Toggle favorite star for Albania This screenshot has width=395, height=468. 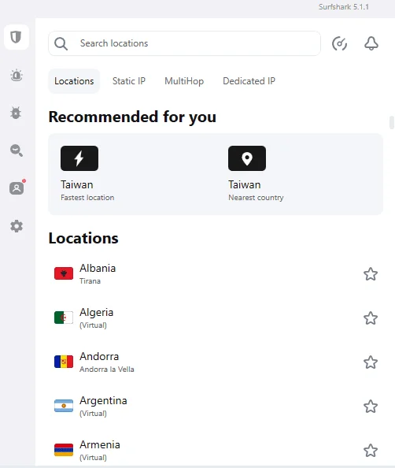371,274
